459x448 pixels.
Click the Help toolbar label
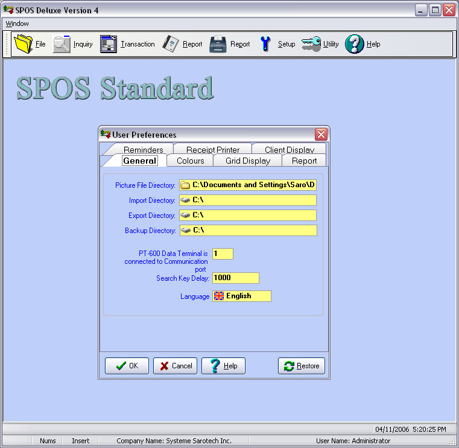373,44
